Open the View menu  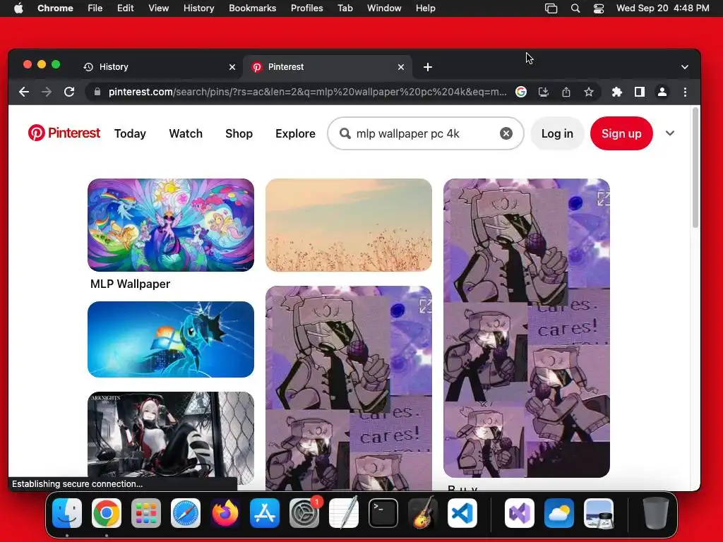pyautogui.click(x=159, y=8)
